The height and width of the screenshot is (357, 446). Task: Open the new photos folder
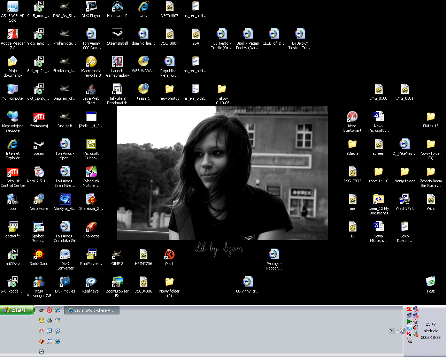[x=169, y=92]
